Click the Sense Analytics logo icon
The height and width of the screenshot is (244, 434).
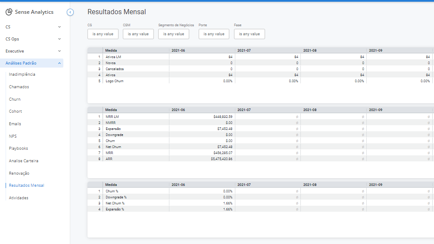[9, 12]
